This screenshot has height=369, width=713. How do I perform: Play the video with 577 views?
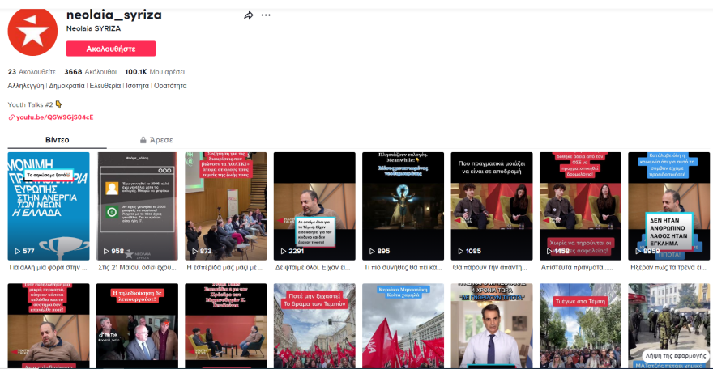click(48, 206)
